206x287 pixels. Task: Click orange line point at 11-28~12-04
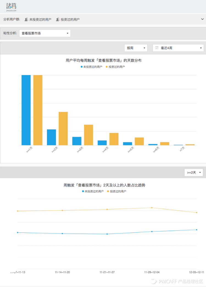[152, 208]
